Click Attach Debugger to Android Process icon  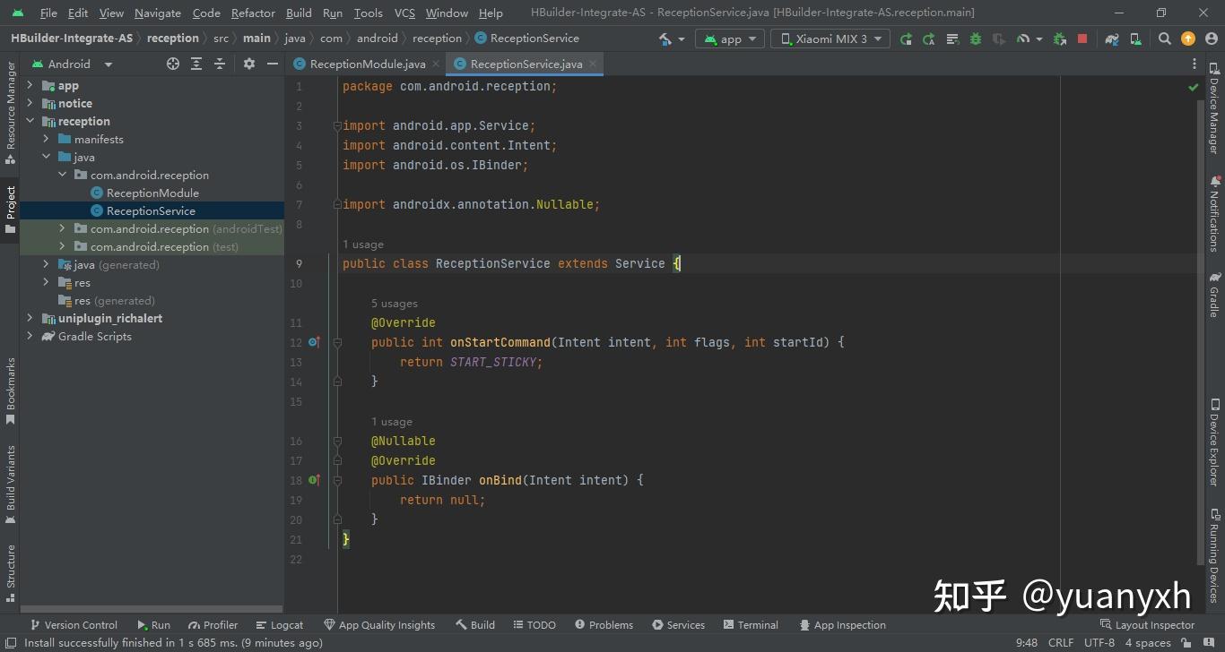[x=1060, y=39]
